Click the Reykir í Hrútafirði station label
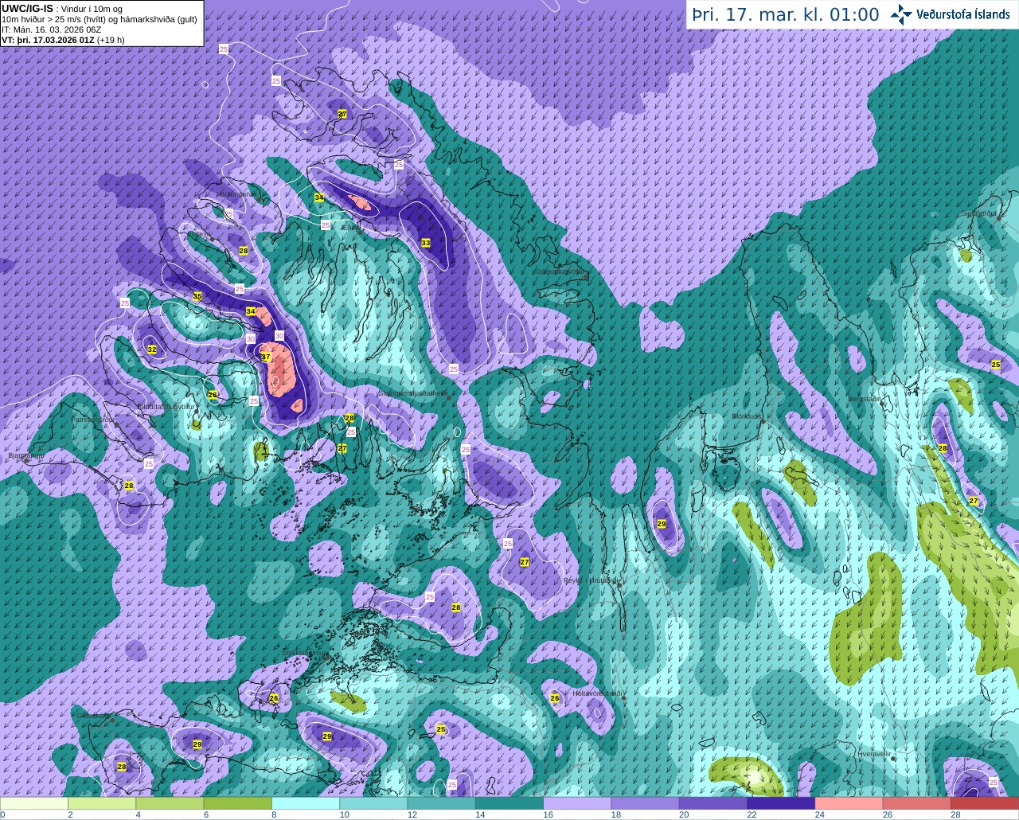 pyautogui.click(x=591, y=580)
